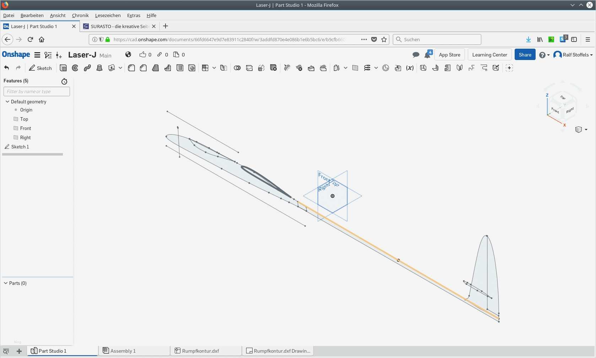Select the Extrude tool
Screen dimensions: 596x358
[63, 68]
